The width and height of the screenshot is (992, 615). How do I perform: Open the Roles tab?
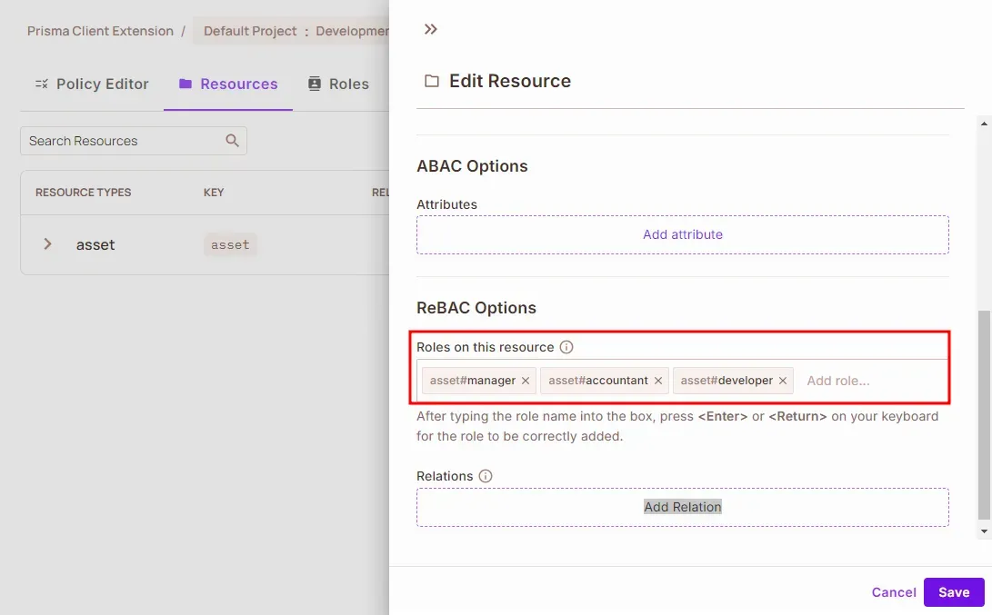(338, 84)
